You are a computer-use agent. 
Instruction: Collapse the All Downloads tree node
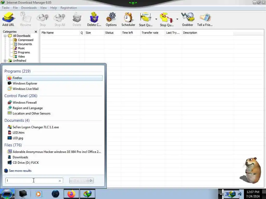5,36
